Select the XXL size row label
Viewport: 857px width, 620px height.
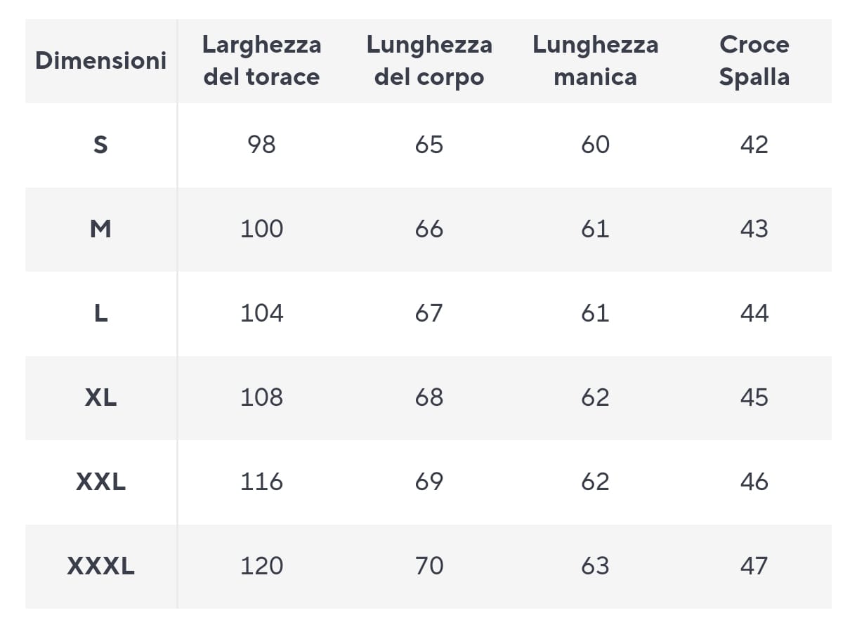pyautogui.click(x=100, y=482)
